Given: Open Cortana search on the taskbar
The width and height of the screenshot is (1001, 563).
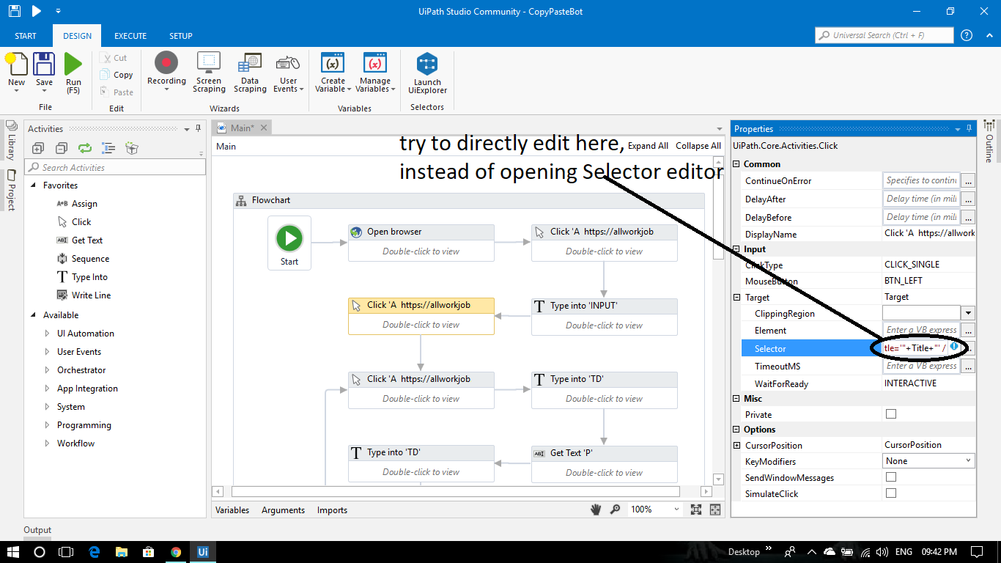Looking at the screenshot, I should 40,552.
